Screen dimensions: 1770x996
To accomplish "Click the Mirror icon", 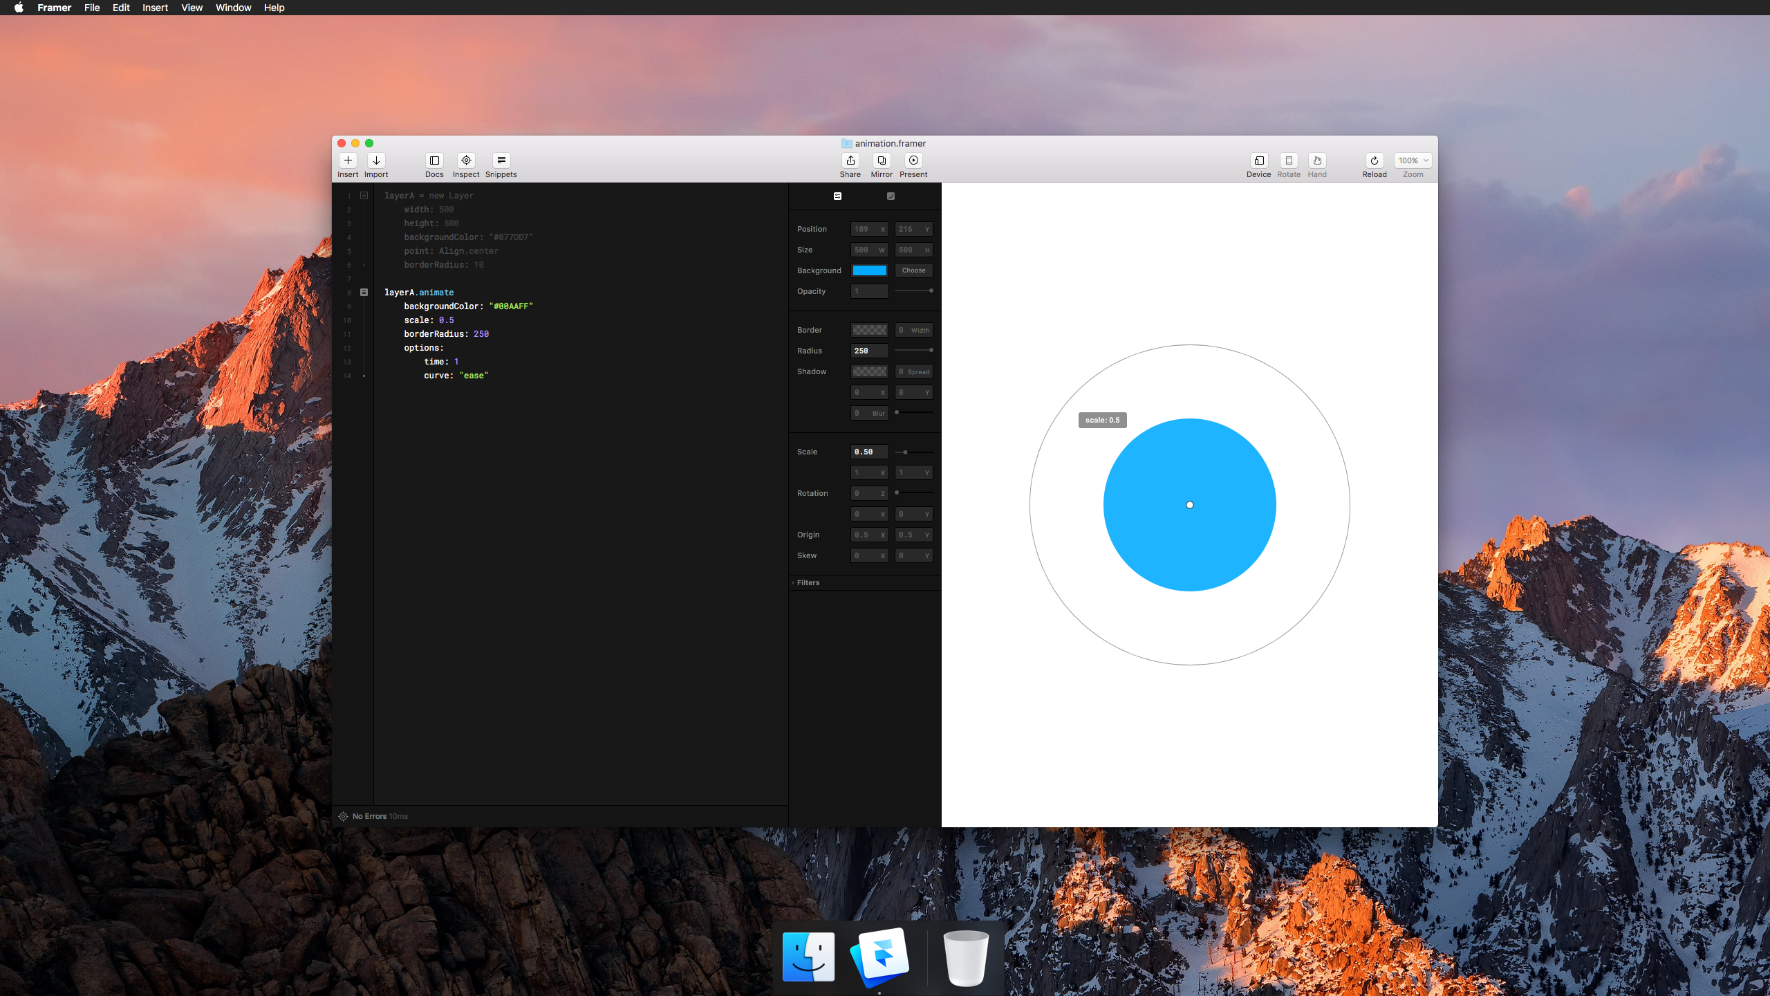I will [882, 160].
